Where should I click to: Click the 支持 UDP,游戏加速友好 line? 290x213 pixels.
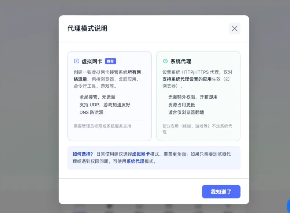click(x=105, y=104)
